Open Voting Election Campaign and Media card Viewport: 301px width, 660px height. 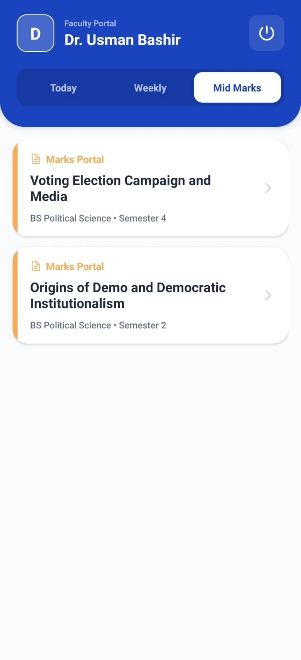coord(151,188)
